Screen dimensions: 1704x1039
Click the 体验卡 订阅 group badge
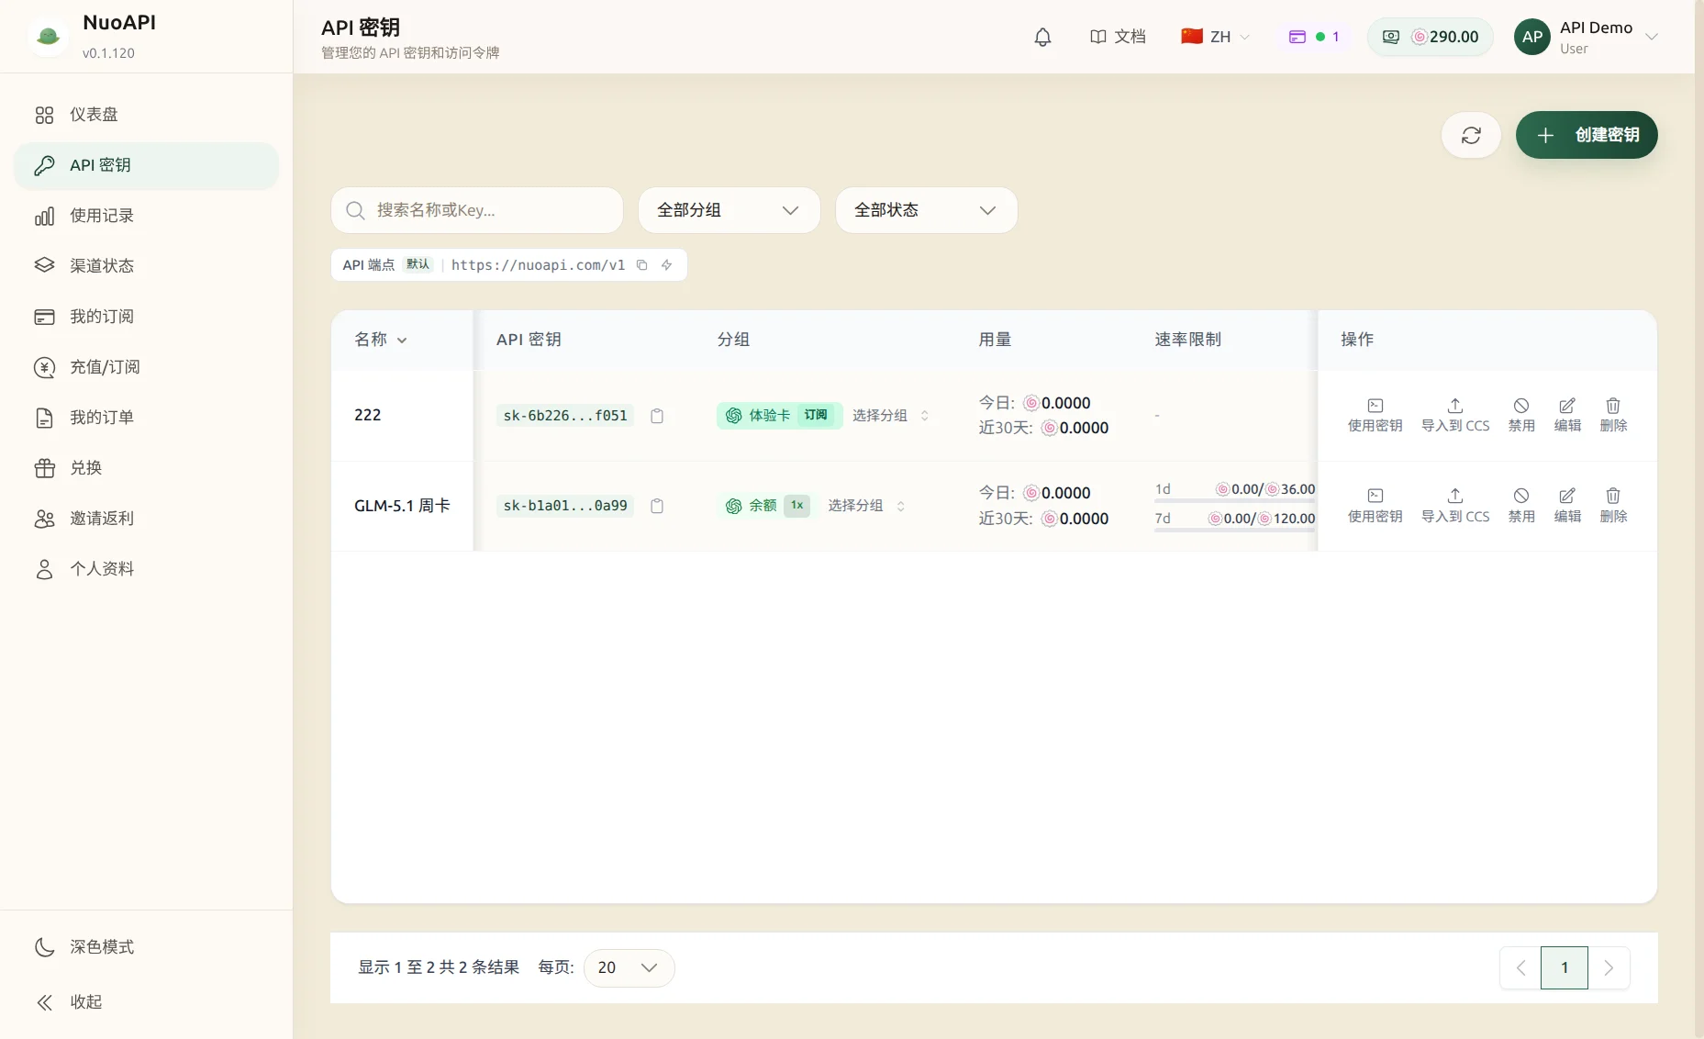[779, 416]
